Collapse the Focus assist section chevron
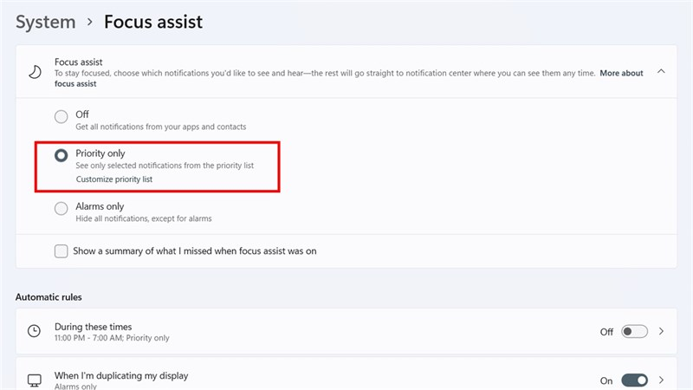 pyautogui.click(x=662, y=72)
